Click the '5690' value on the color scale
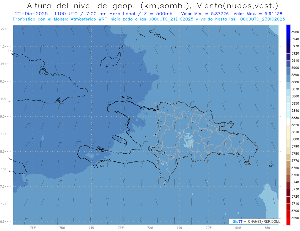 (295, 218)
